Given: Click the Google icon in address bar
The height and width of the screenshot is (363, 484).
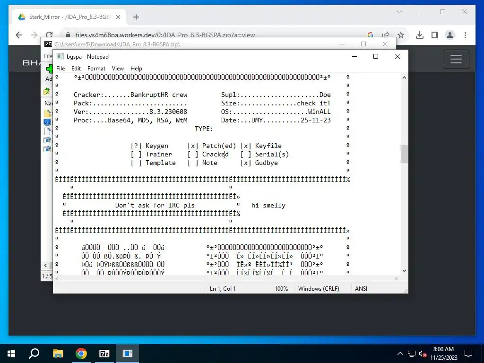Looking at the screenshot, I should click(x=371, y=35).
